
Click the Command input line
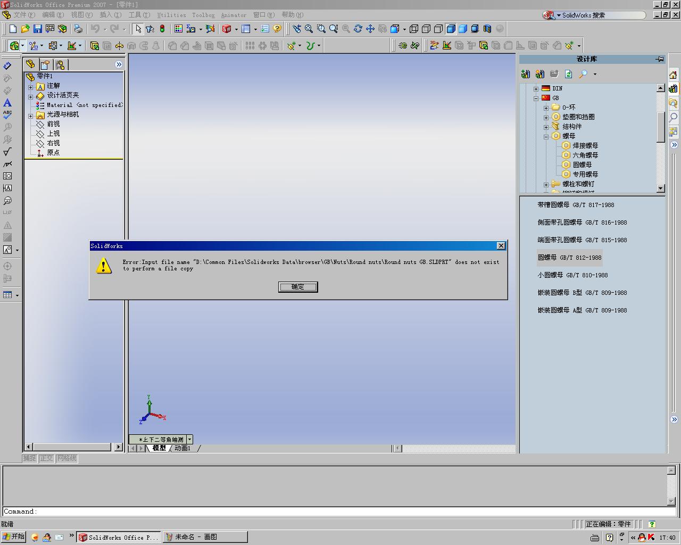[338, 511]
